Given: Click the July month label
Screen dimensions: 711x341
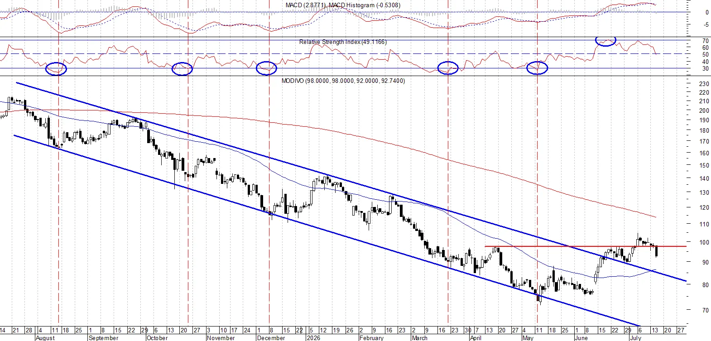Looking at the screenshot, I should tap(635, 338).
